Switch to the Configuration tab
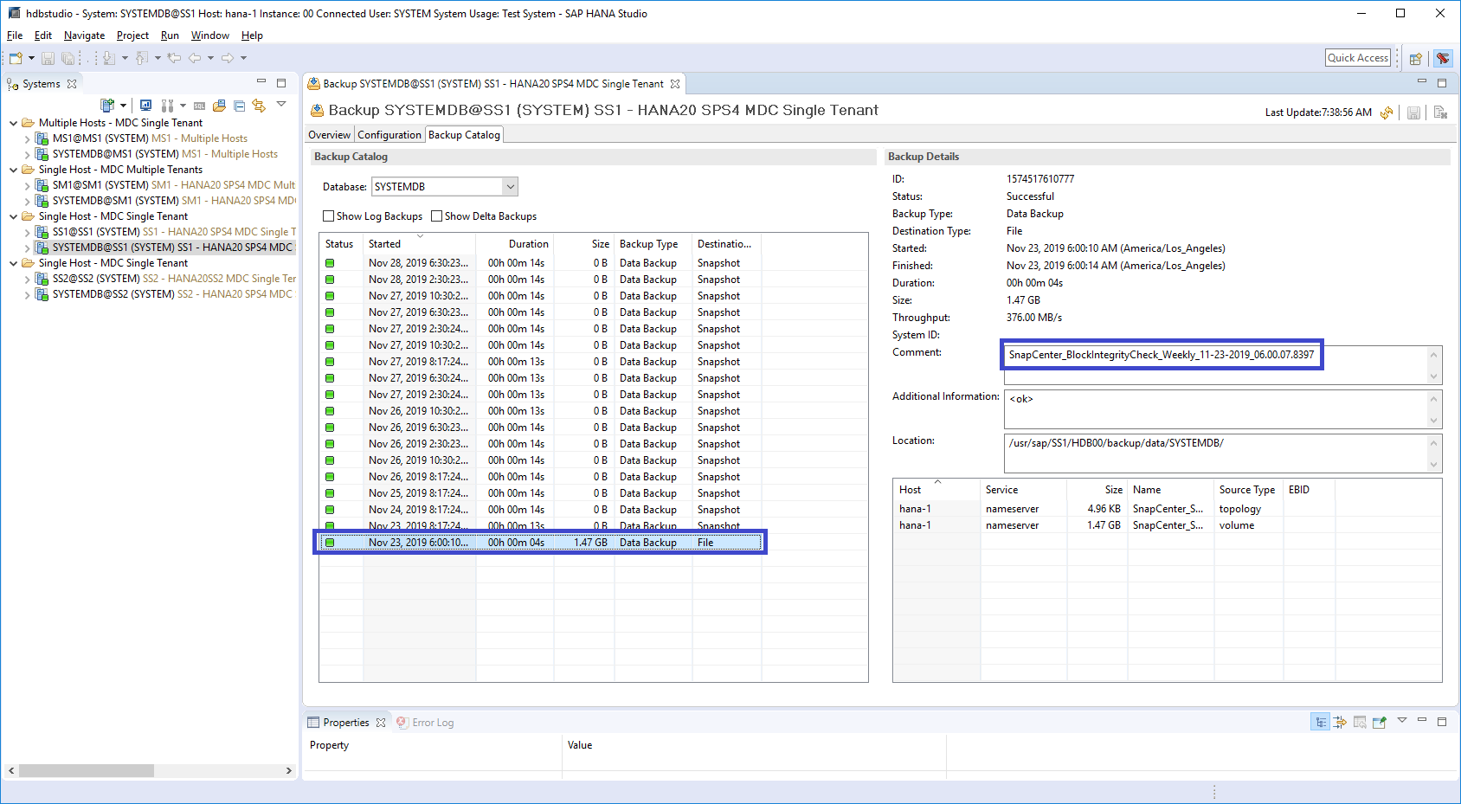 pyautogui.click(x=389, y=135)
